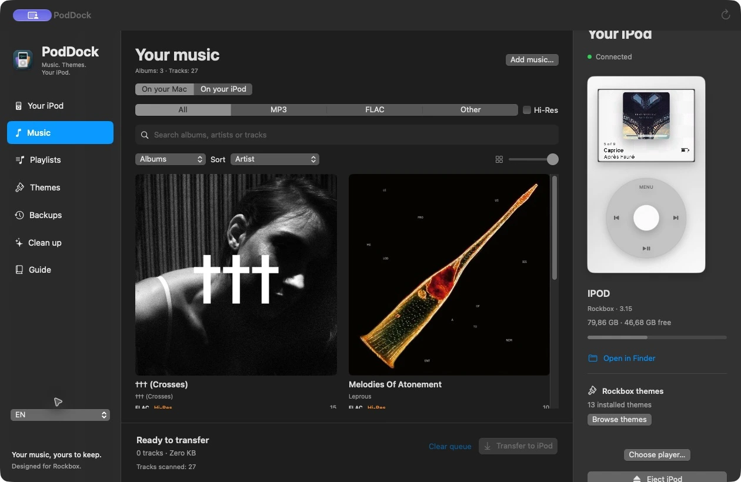This screenshot has height=482, width=741.
Task: Click the green Connected status dot
Action: pos(590,57)
